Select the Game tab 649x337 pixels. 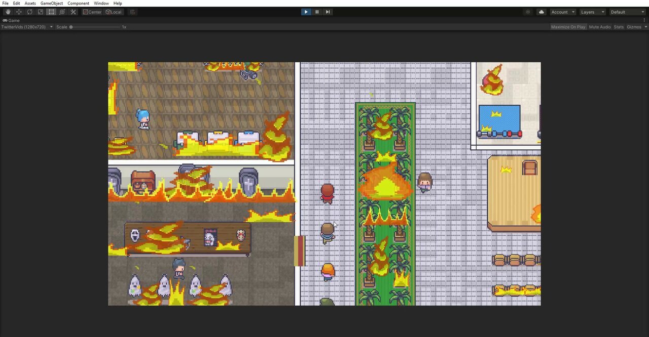11,20
